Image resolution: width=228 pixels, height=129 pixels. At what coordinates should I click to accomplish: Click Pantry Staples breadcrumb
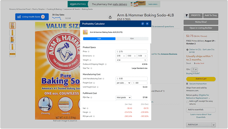39,9
